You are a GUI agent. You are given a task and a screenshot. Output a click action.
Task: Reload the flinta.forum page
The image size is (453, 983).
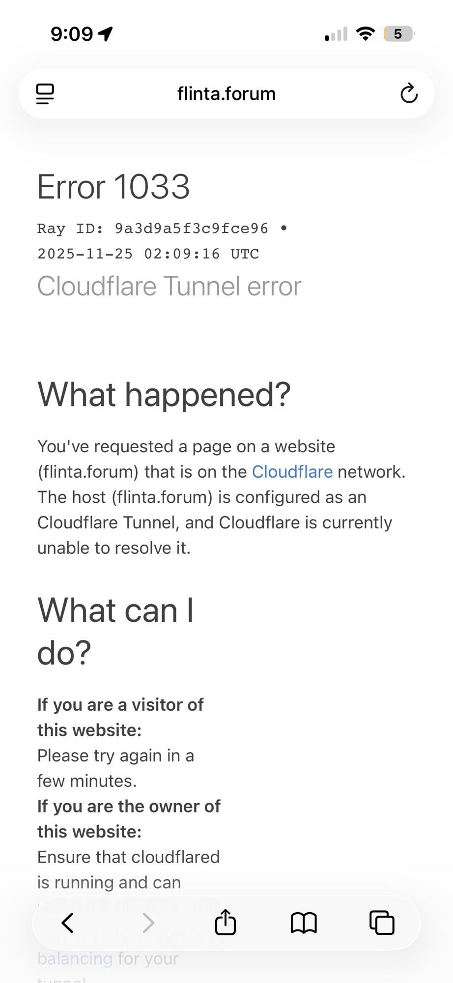[x=409, y=93]
